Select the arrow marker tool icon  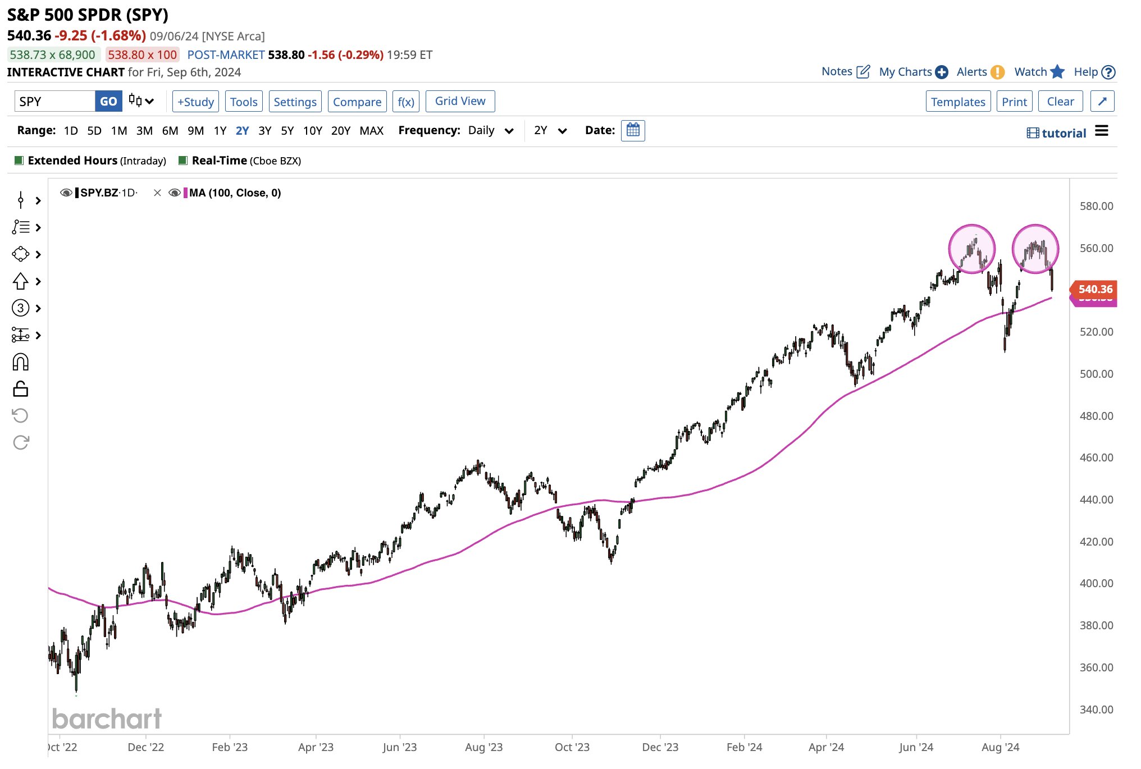[x=21, y=281]
